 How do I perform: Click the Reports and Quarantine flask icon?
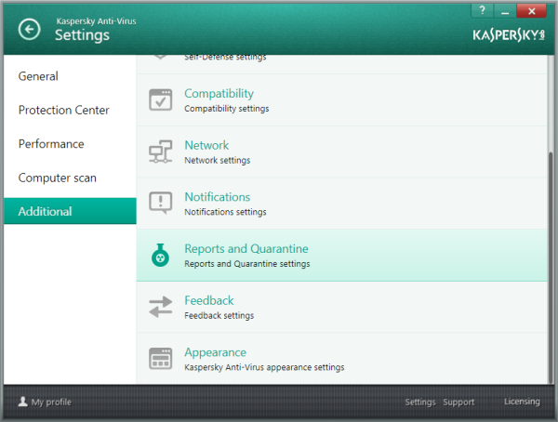(x=161, y=256)
